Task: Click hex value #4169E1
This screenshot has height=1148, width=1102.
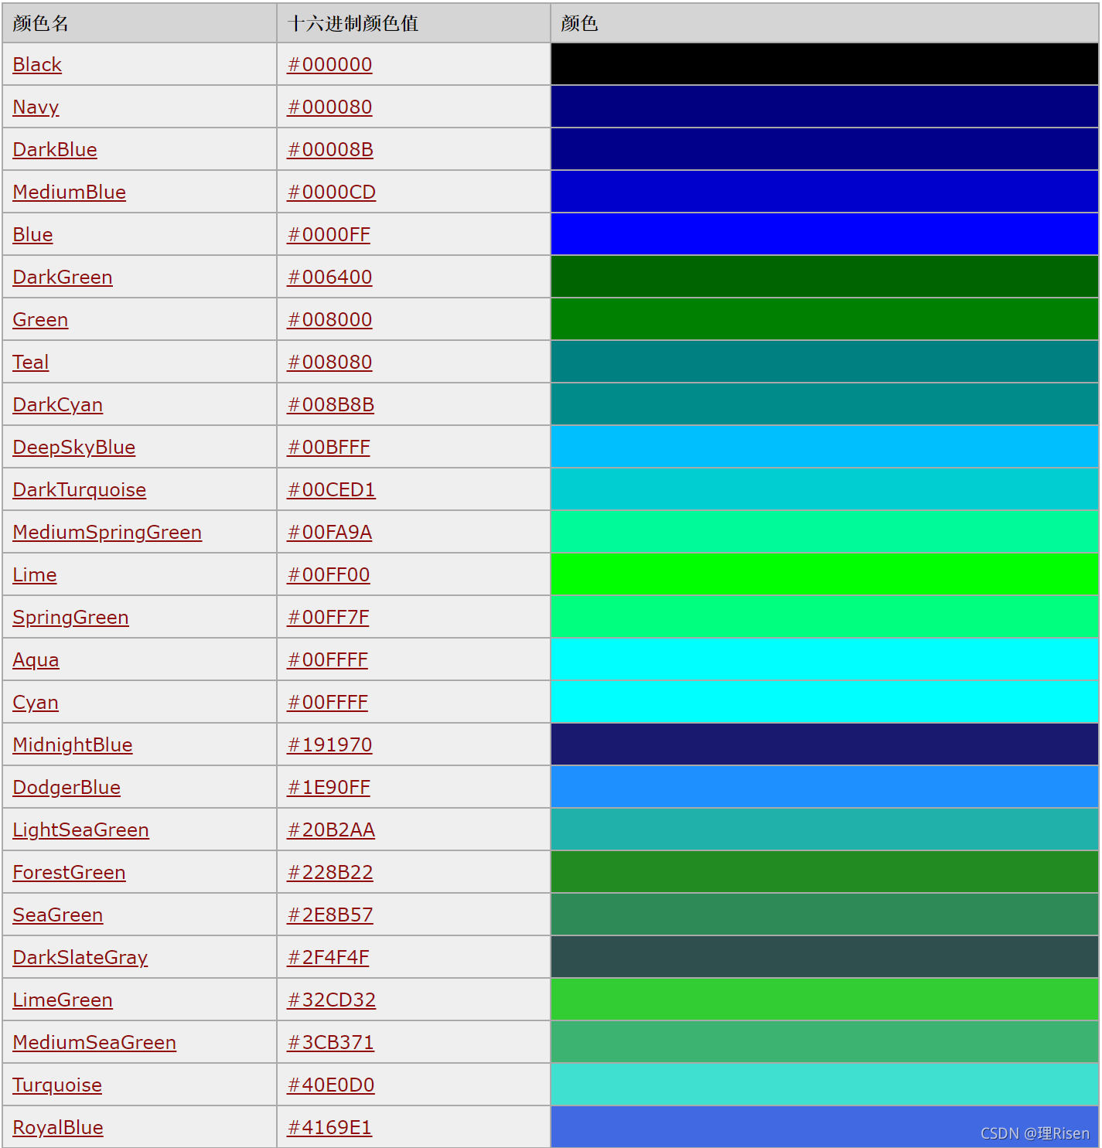Action: click(330, 1128)
